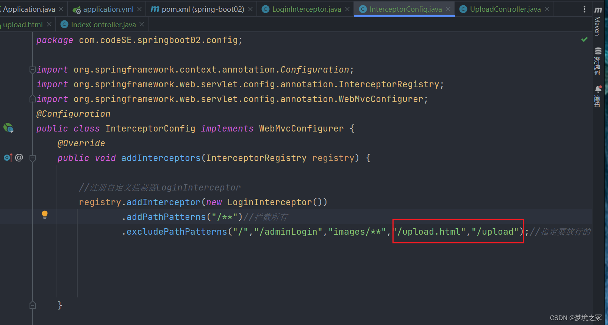The height and width of the screenshot is (325, 608).
Task: Click the addPathPatterns method call
Action: 166,217
